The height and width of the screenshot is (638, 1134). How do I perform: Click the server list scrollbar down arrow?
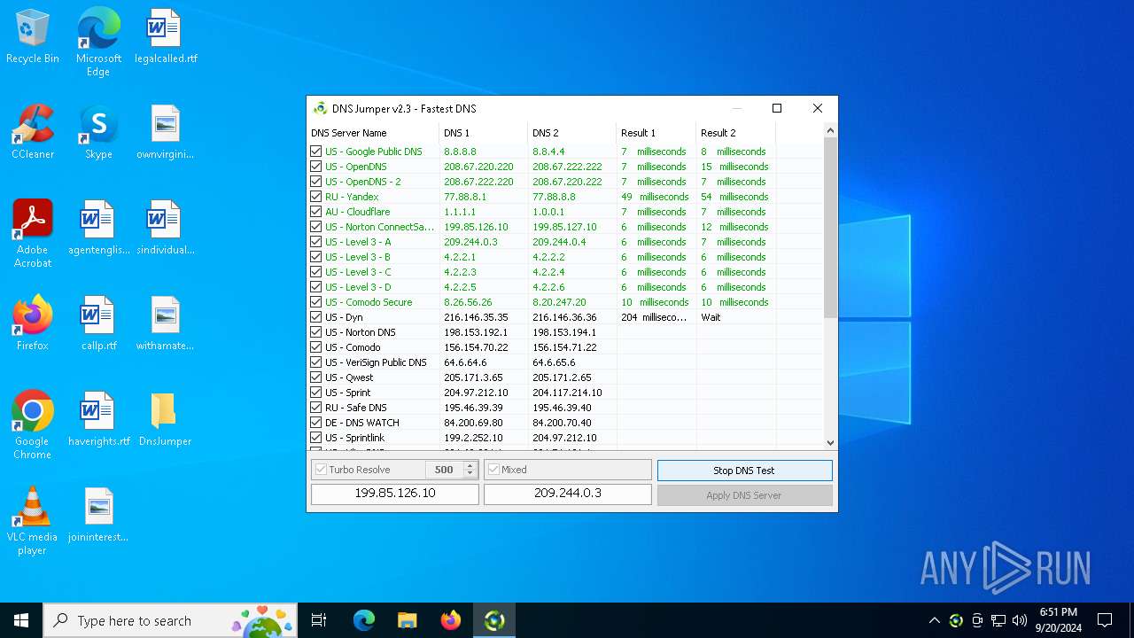[830, 442]
